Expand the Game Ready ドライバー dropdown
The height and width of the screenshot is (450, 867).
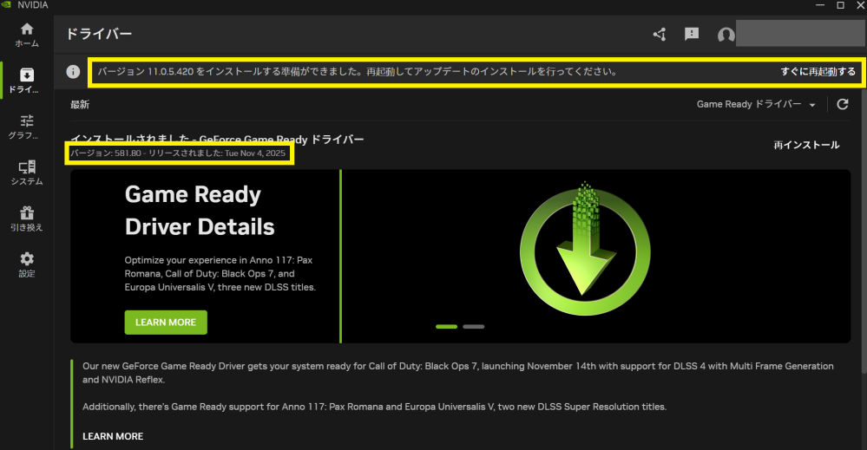pos(756,104)
